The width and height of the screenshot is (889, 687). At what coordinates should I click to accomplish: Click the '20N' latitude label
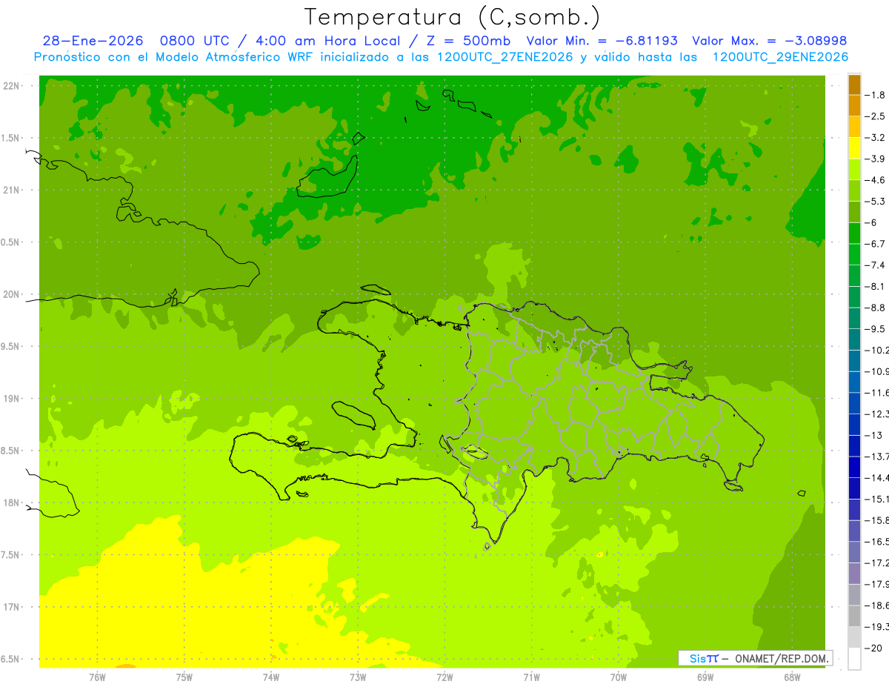(x=11, y=294)
